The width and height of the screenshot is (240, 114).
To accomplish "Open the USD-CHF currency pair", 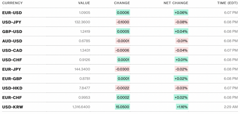I will 12,60.
